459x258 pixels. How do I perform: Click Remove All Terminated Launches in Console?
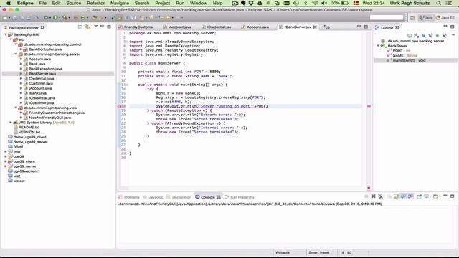[x=381, y=196]
